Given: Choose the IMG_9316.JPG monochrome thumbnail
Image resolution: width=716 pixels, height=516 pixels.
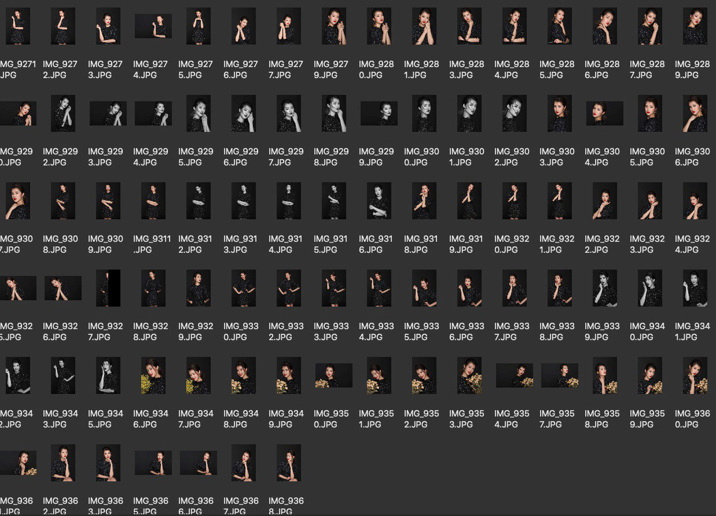Looking at the screenshot, I should coord(379,201).
